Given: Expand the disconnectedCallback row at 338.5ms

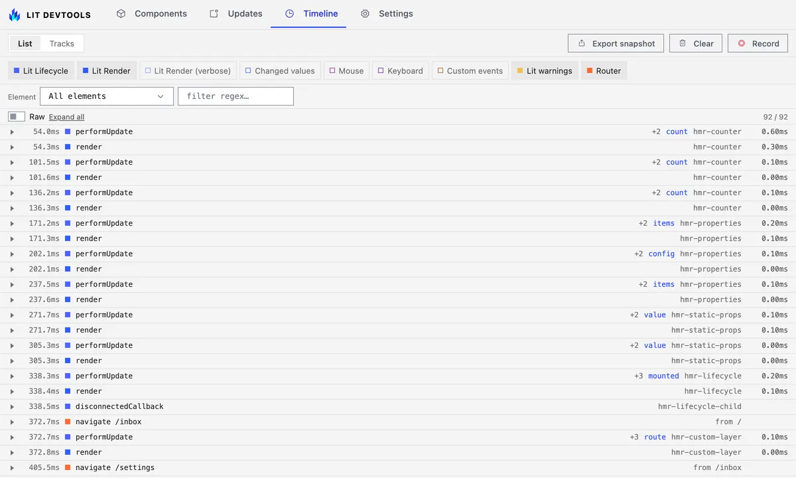Looking at the screenshot, I should coord(12,406).
